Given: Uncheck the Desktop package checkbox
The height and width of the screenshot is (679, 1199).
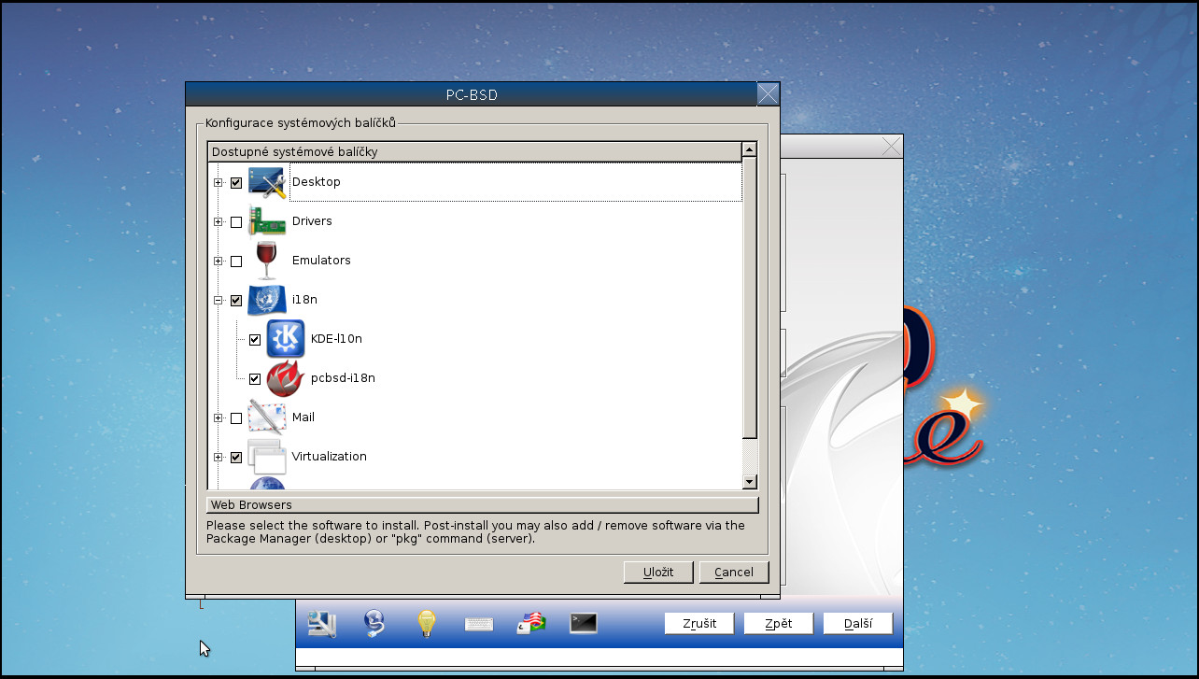Looking at the screenshot, I should (x=235, y=183).
